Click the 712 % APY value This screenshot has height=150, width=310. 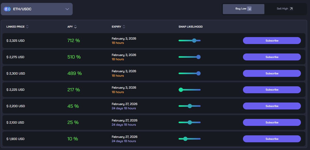click(x=74, y=41)
